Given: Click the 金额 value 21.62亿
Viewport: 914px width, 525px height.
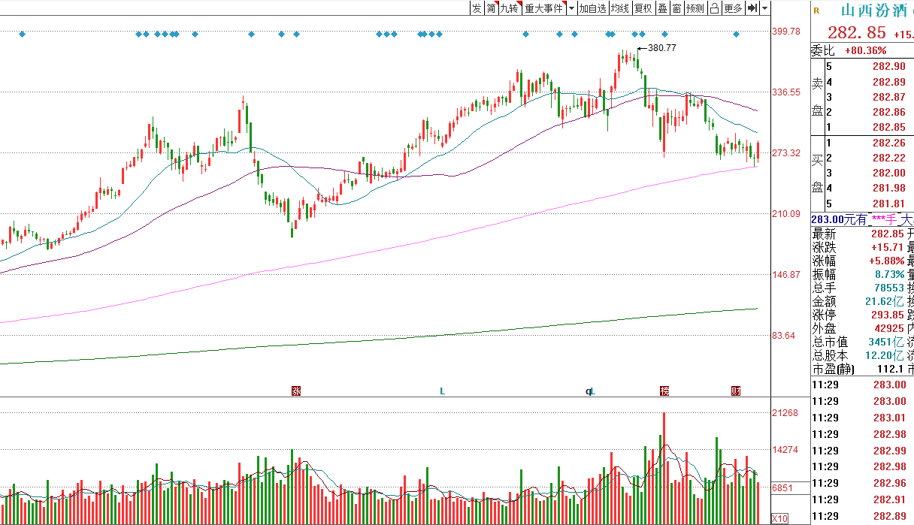Looking at the screenshot, I should click(885, 301).
